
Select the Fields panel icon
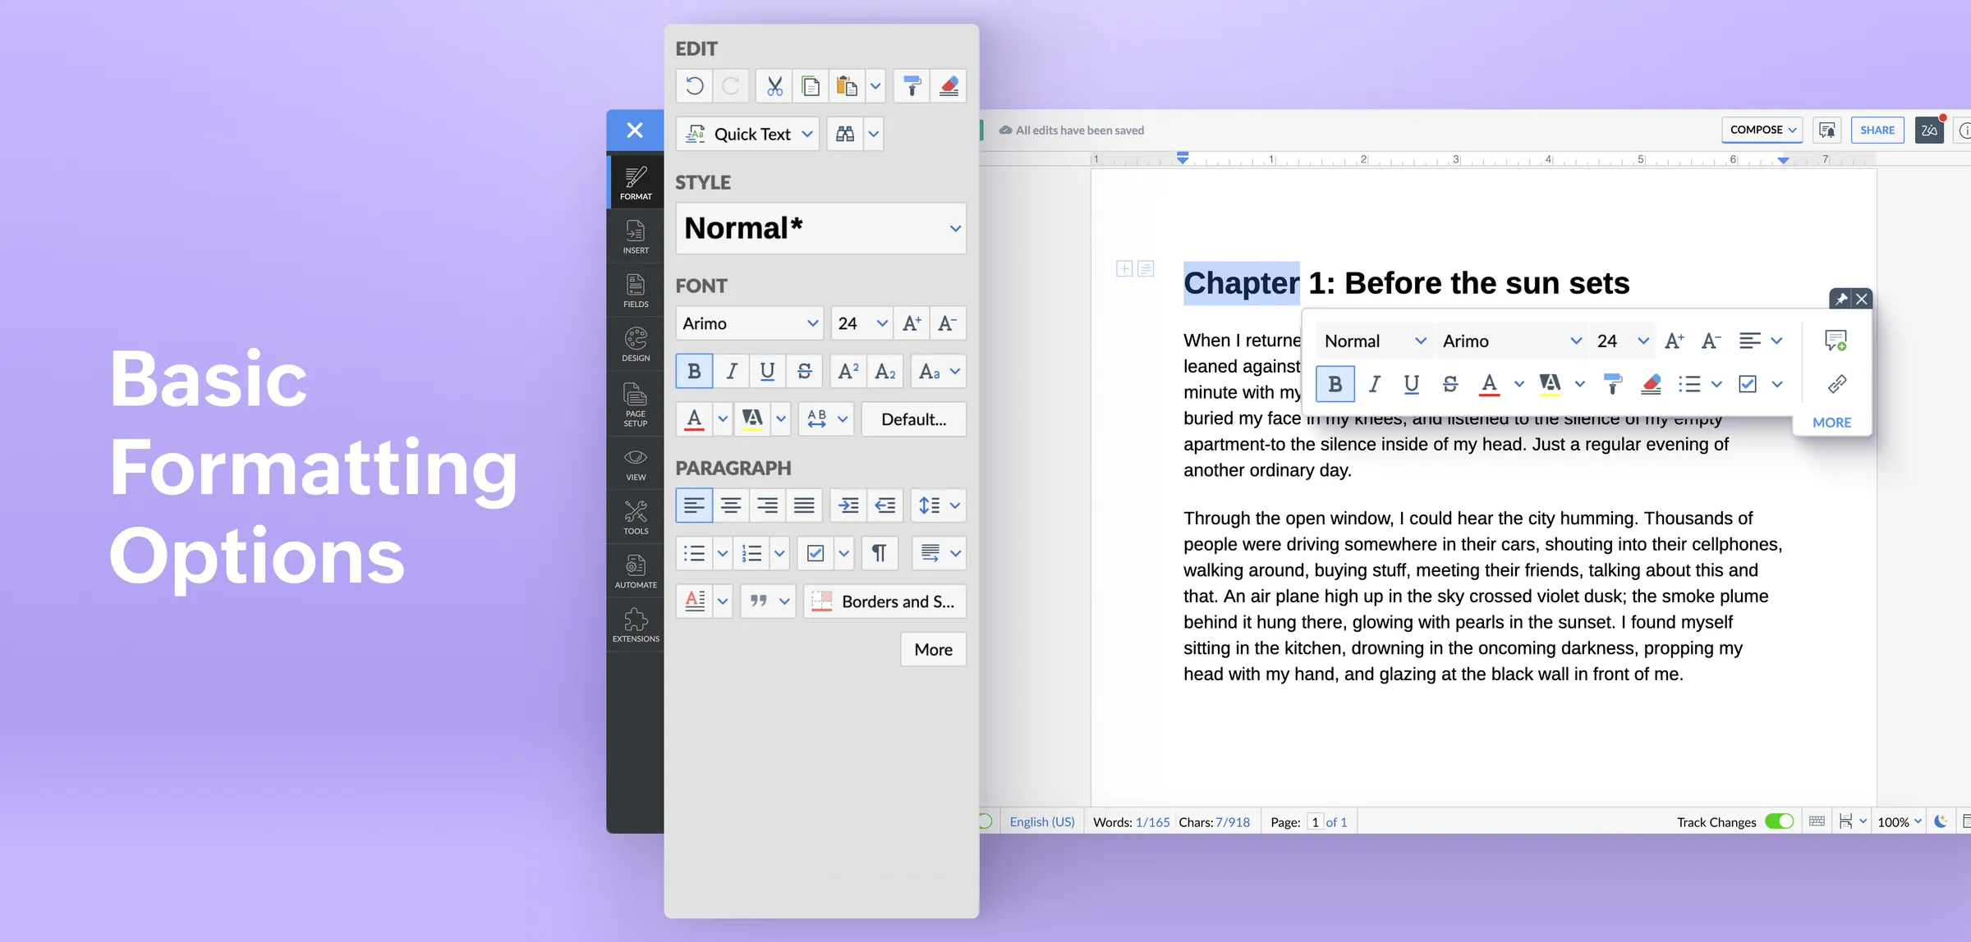tap(635, 290)
